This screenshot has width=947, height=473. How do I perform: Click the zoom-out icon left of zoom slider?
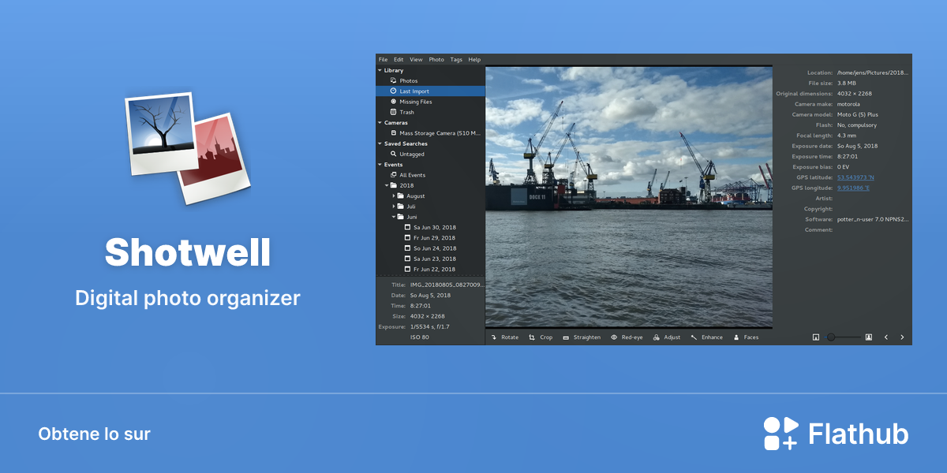[816, 337]
